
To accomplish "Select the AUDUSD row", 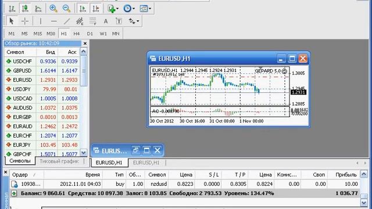I will 42,108.
